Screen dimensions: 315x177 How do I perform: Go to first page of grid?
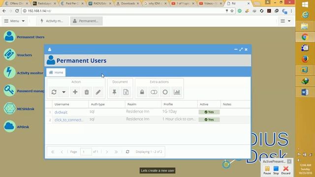point(53,152)
